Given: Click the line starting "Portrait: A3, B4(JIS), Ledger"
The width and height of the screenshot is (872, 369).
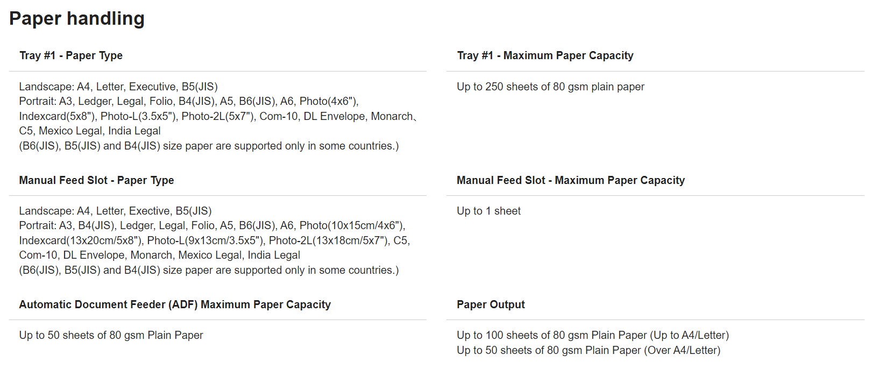Looking at the screenshot, I should click(x=212, y=225).
